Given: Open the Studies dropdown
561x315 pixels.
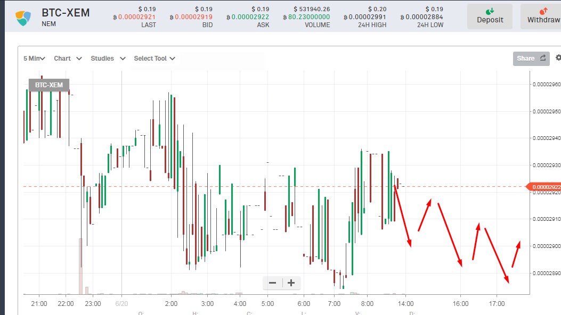Looking at the screenshot, I should click(x=108, y=58).
